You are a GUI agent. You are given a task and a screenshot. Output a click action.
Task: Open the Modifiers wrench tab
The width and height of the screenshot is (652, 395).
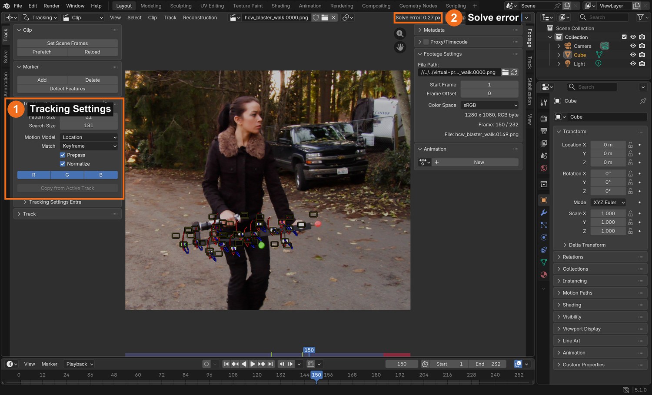click(x=544, y=212)
